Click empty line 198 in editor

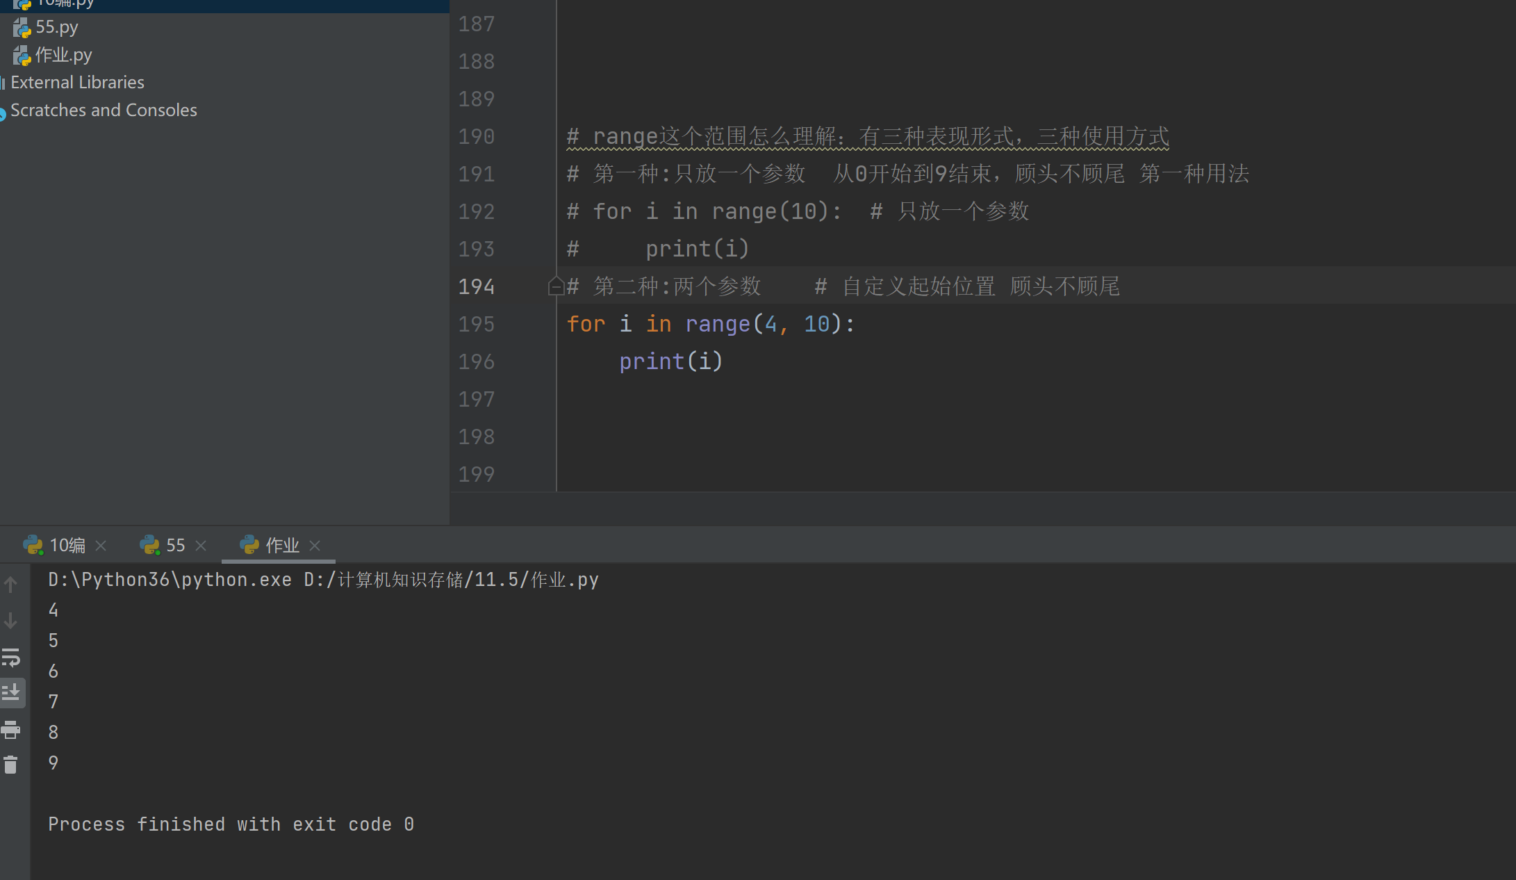pyautogui.click(x=1035, y=437)
